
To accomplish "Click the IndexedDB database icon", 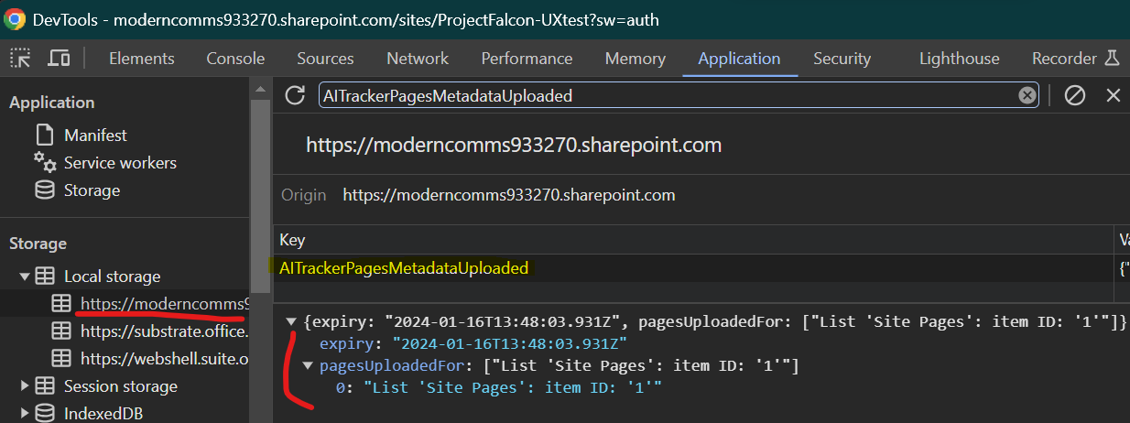I will tap(45, 414).
